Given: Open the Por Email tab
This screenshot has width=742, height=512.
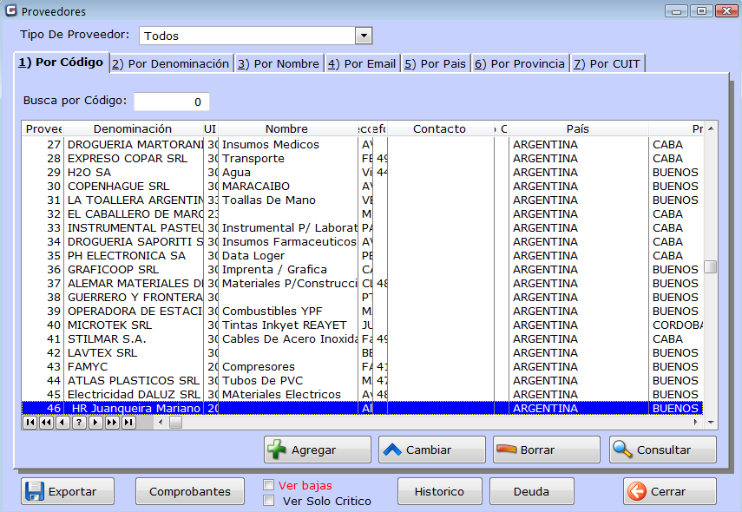Looking at the screenshot, I should click(x=362, y=63).
